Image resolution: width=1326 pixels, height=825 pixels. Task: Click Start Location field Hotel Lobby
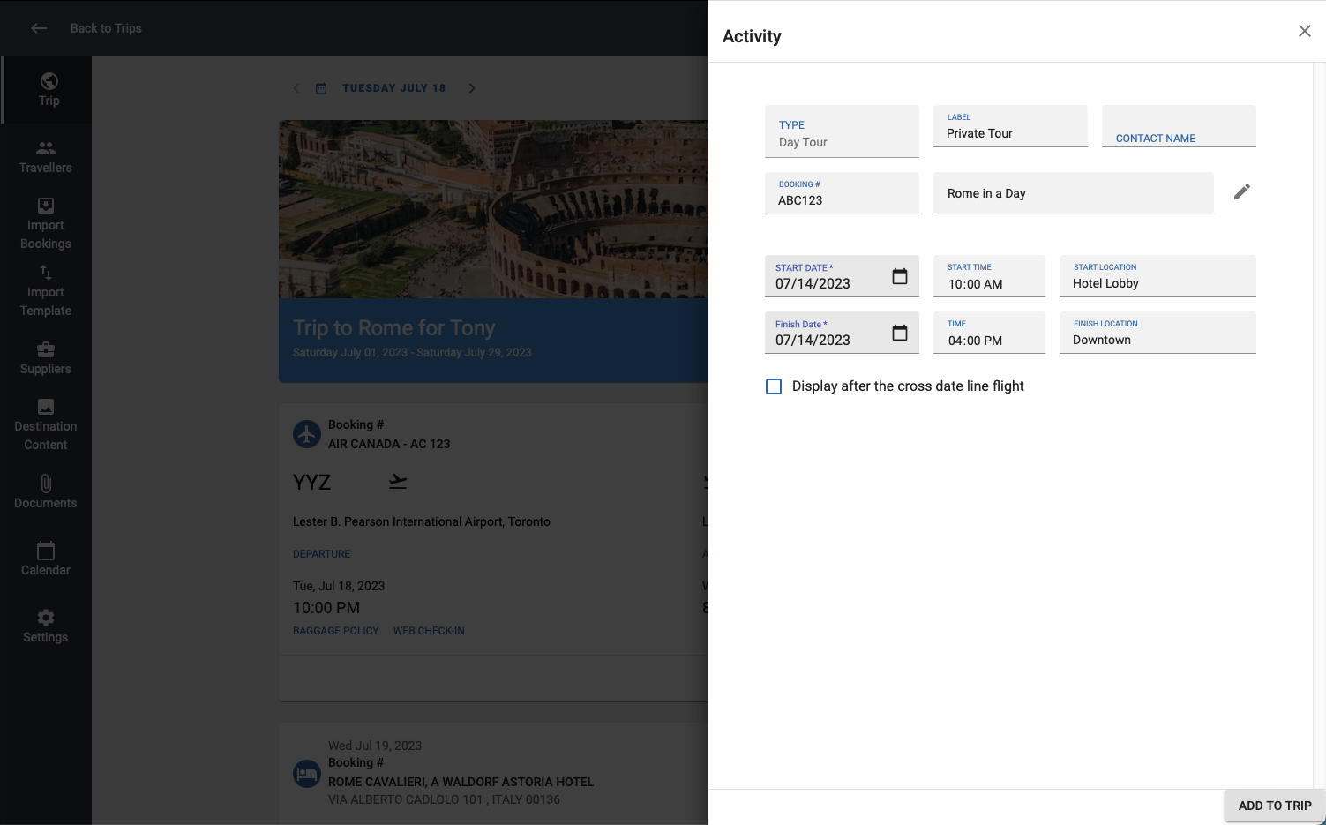coord(1157,276)
